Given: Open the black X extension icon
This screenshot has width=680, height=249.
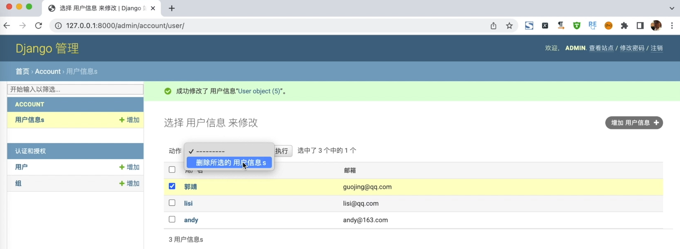Looking at the screenshot, I should pos(545,26).
